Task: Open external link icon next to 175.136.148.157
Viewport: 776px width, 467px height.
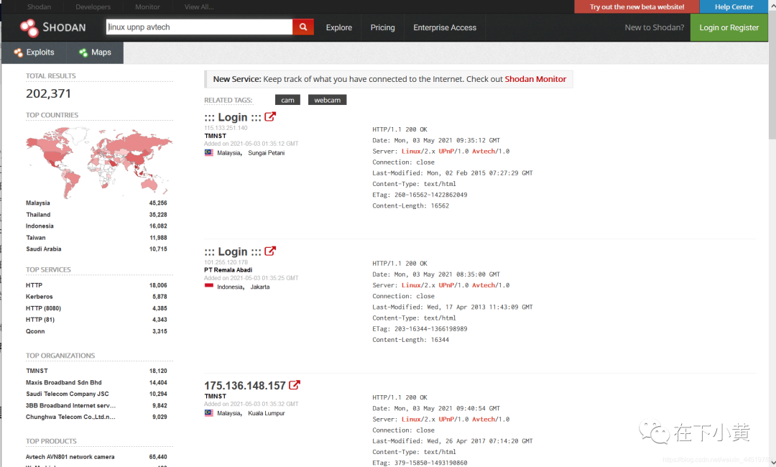Action: coord(295,385)
